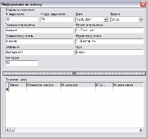Select the Вес груза field
The height and width of the screenshot is (139, 148).
pyautogui.click(x=22, y=63)
